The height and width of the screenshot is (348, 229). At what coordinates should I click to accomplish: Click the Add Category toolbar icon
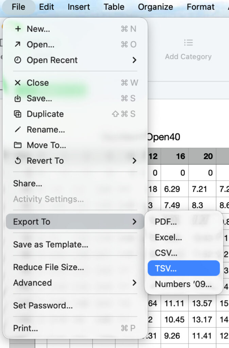tap(188, 43)
